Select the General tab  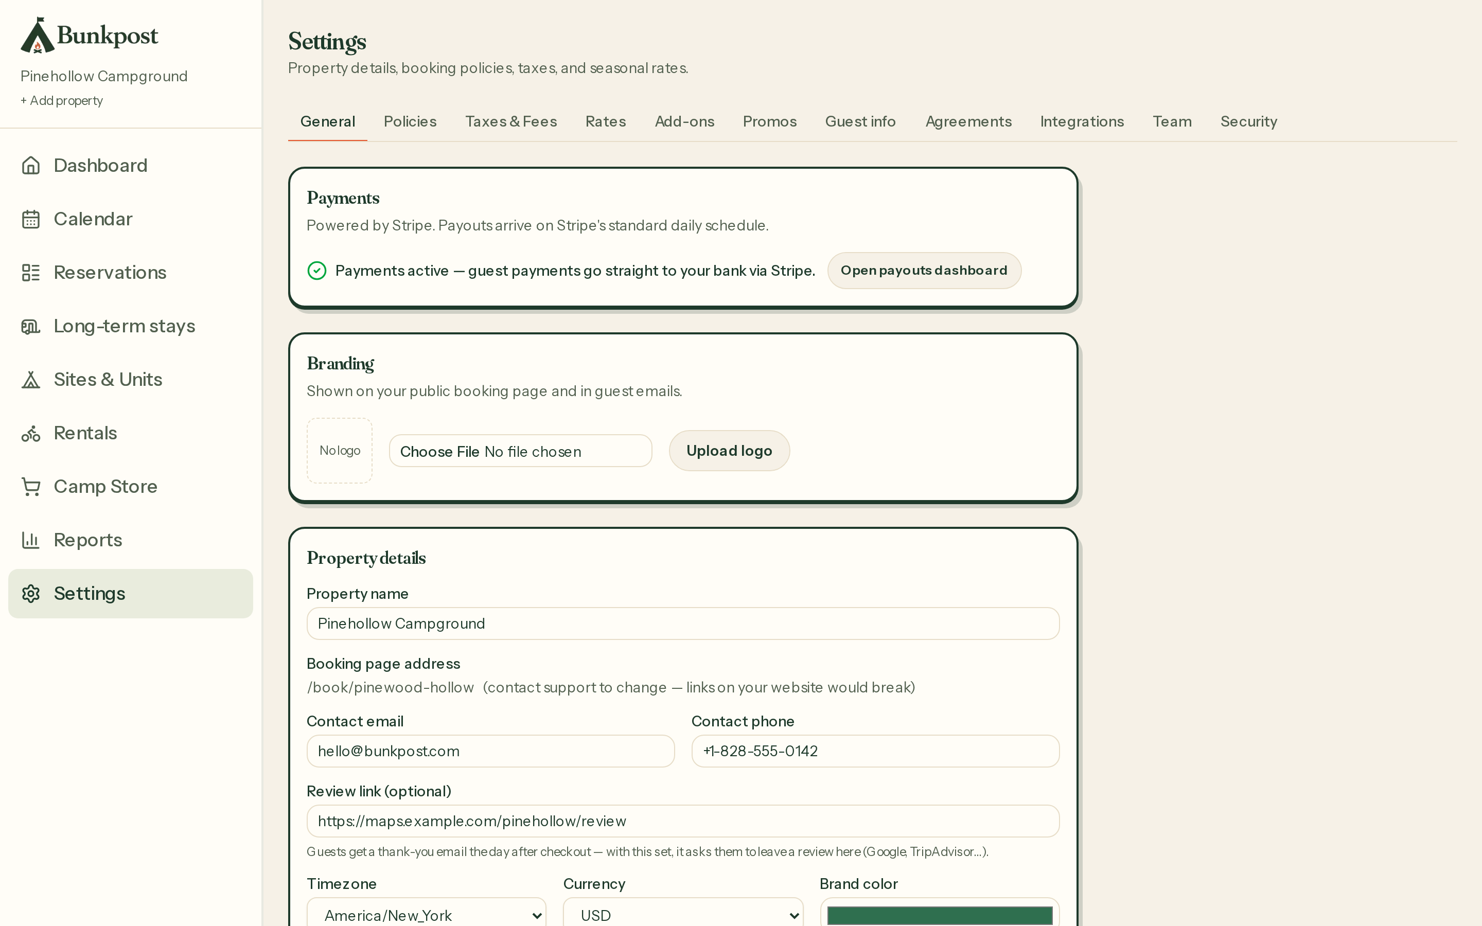click(328, 121)
